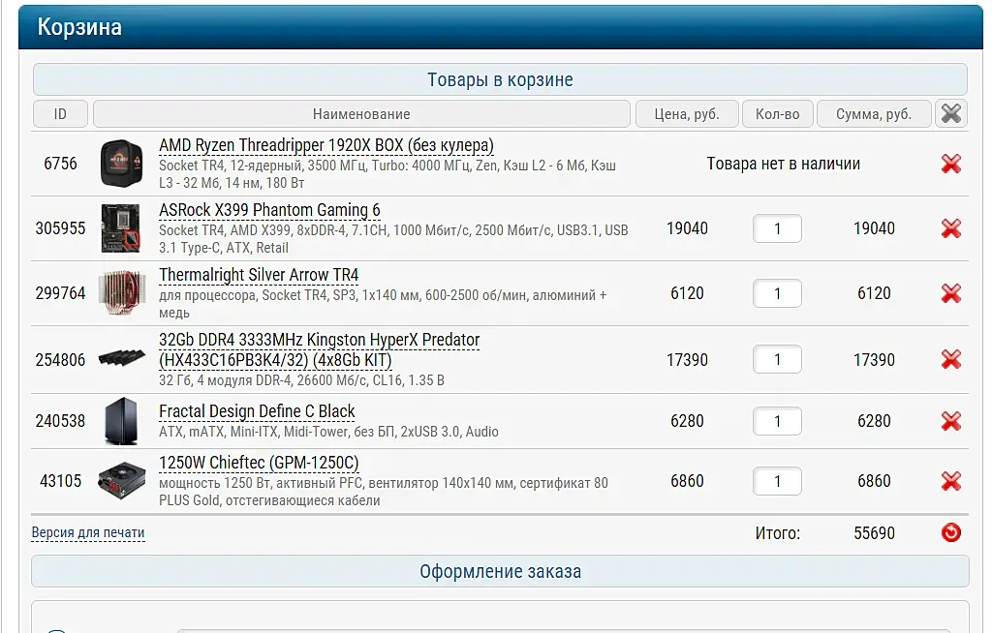The height and width of the screenshot is (633, 992).
Task: Remove ASRock X399 Phantom Gaming 6 from cart
Action: 951,228
